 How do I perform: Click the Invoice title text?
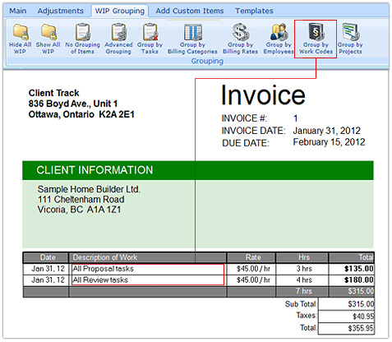(263, 95)
